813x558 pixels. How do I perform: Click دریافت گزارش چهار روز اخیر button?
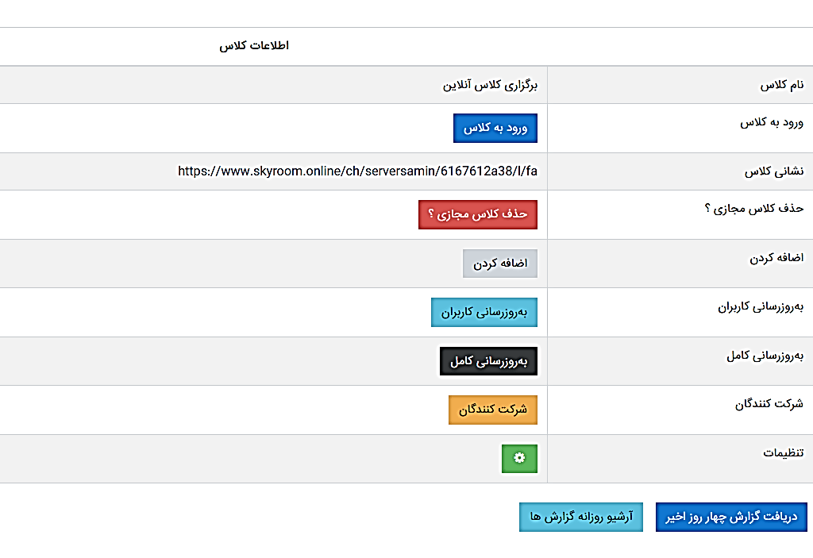[x=731, y=517]
